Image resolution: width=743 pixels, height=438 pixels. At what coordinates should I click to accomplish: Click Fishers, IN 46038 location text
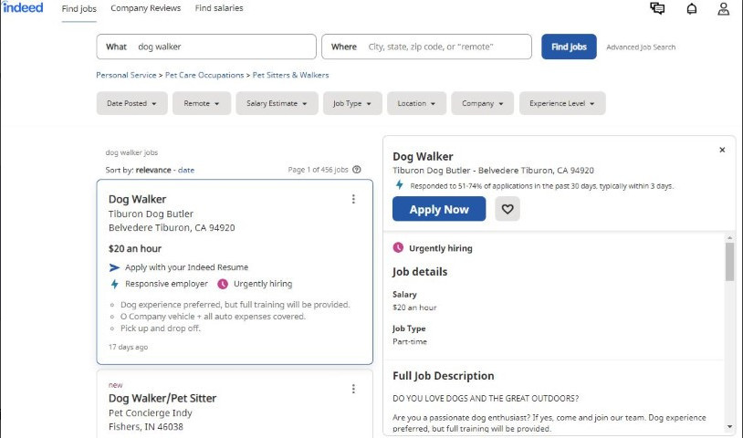145,427
